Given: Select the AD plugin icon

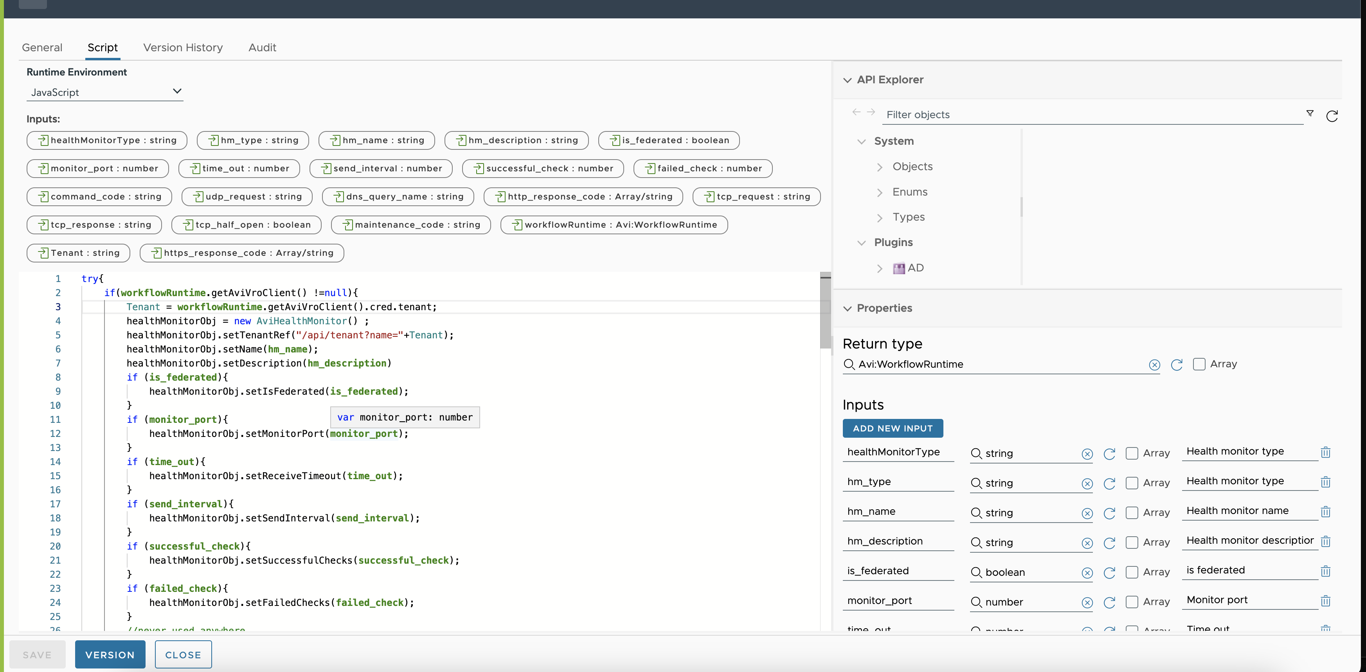Looking at the screenshot, I should pos(899,268).
